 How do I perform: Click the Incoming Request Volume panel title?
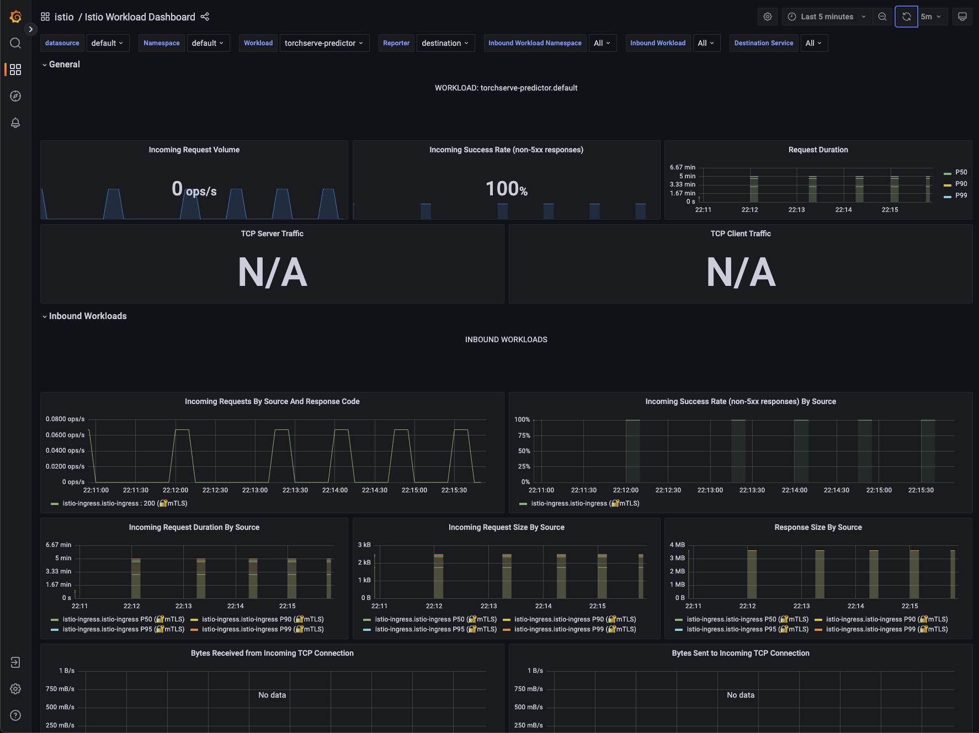click(x=194, y=150)
